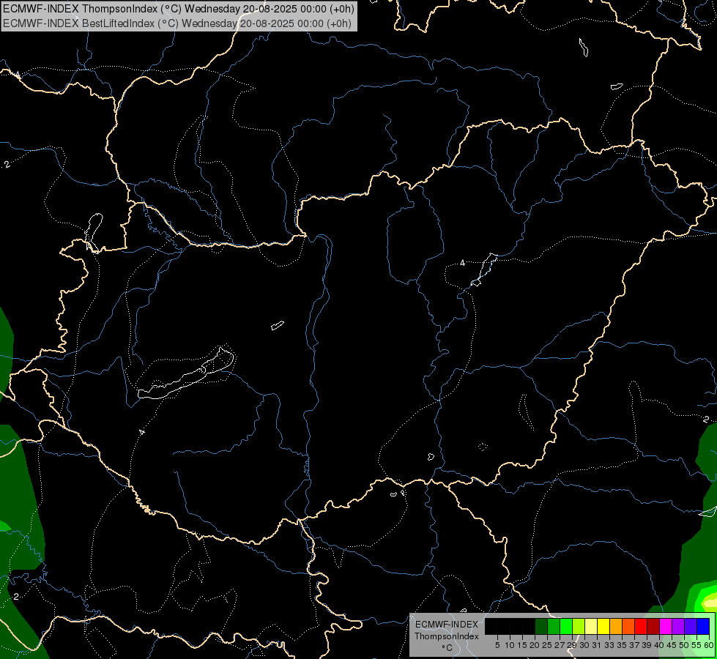The width and height of the screenshot is (717, 659).
Task: Click the legend tick value 10
Action: click(x=510, y=645)
